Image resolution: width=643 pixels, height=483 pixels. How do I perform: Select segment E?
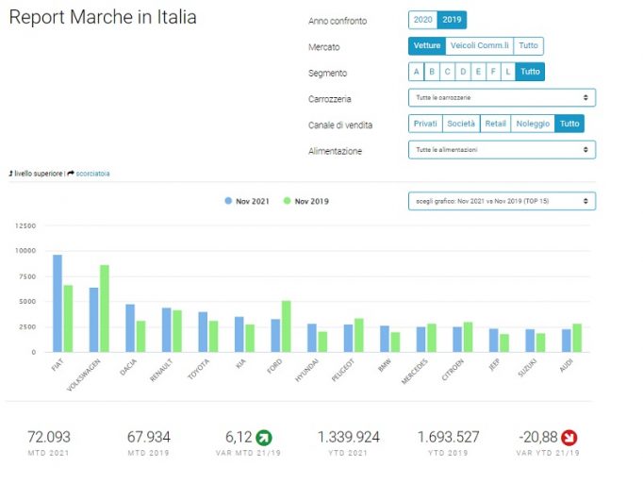tap(478, 72)
